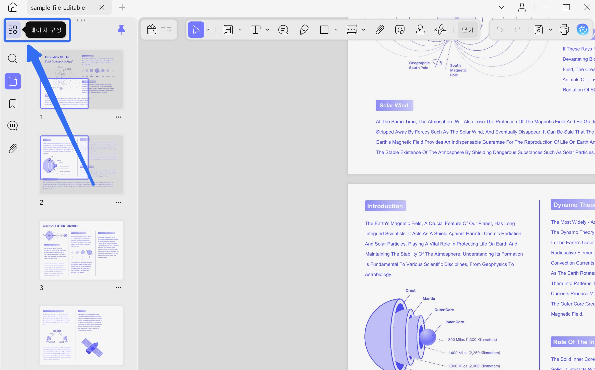This screenshot has width=595, height=370.
Task: Click the 닫기 close button
Action: (x=468, y=30)
